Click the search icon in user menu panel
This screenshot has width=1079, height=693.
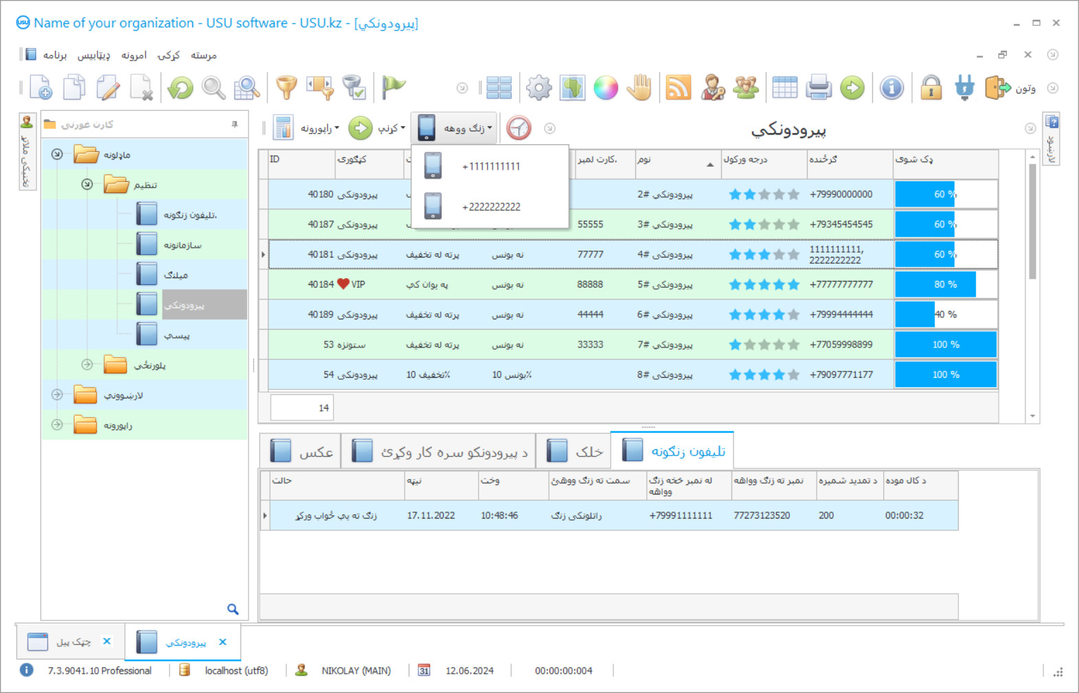pyautogui.click(x=233, y=609)
